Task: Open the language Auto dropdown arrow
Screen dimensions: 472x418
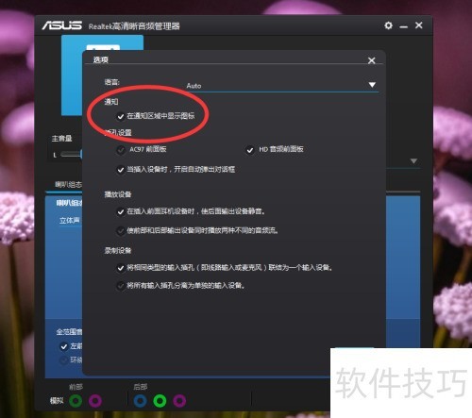Action: (x=372, y=85)
